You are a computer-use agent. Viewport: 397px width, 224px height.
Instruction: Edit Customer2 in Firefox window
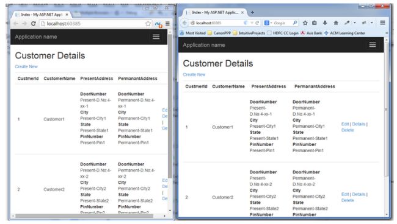click(345, 194)
